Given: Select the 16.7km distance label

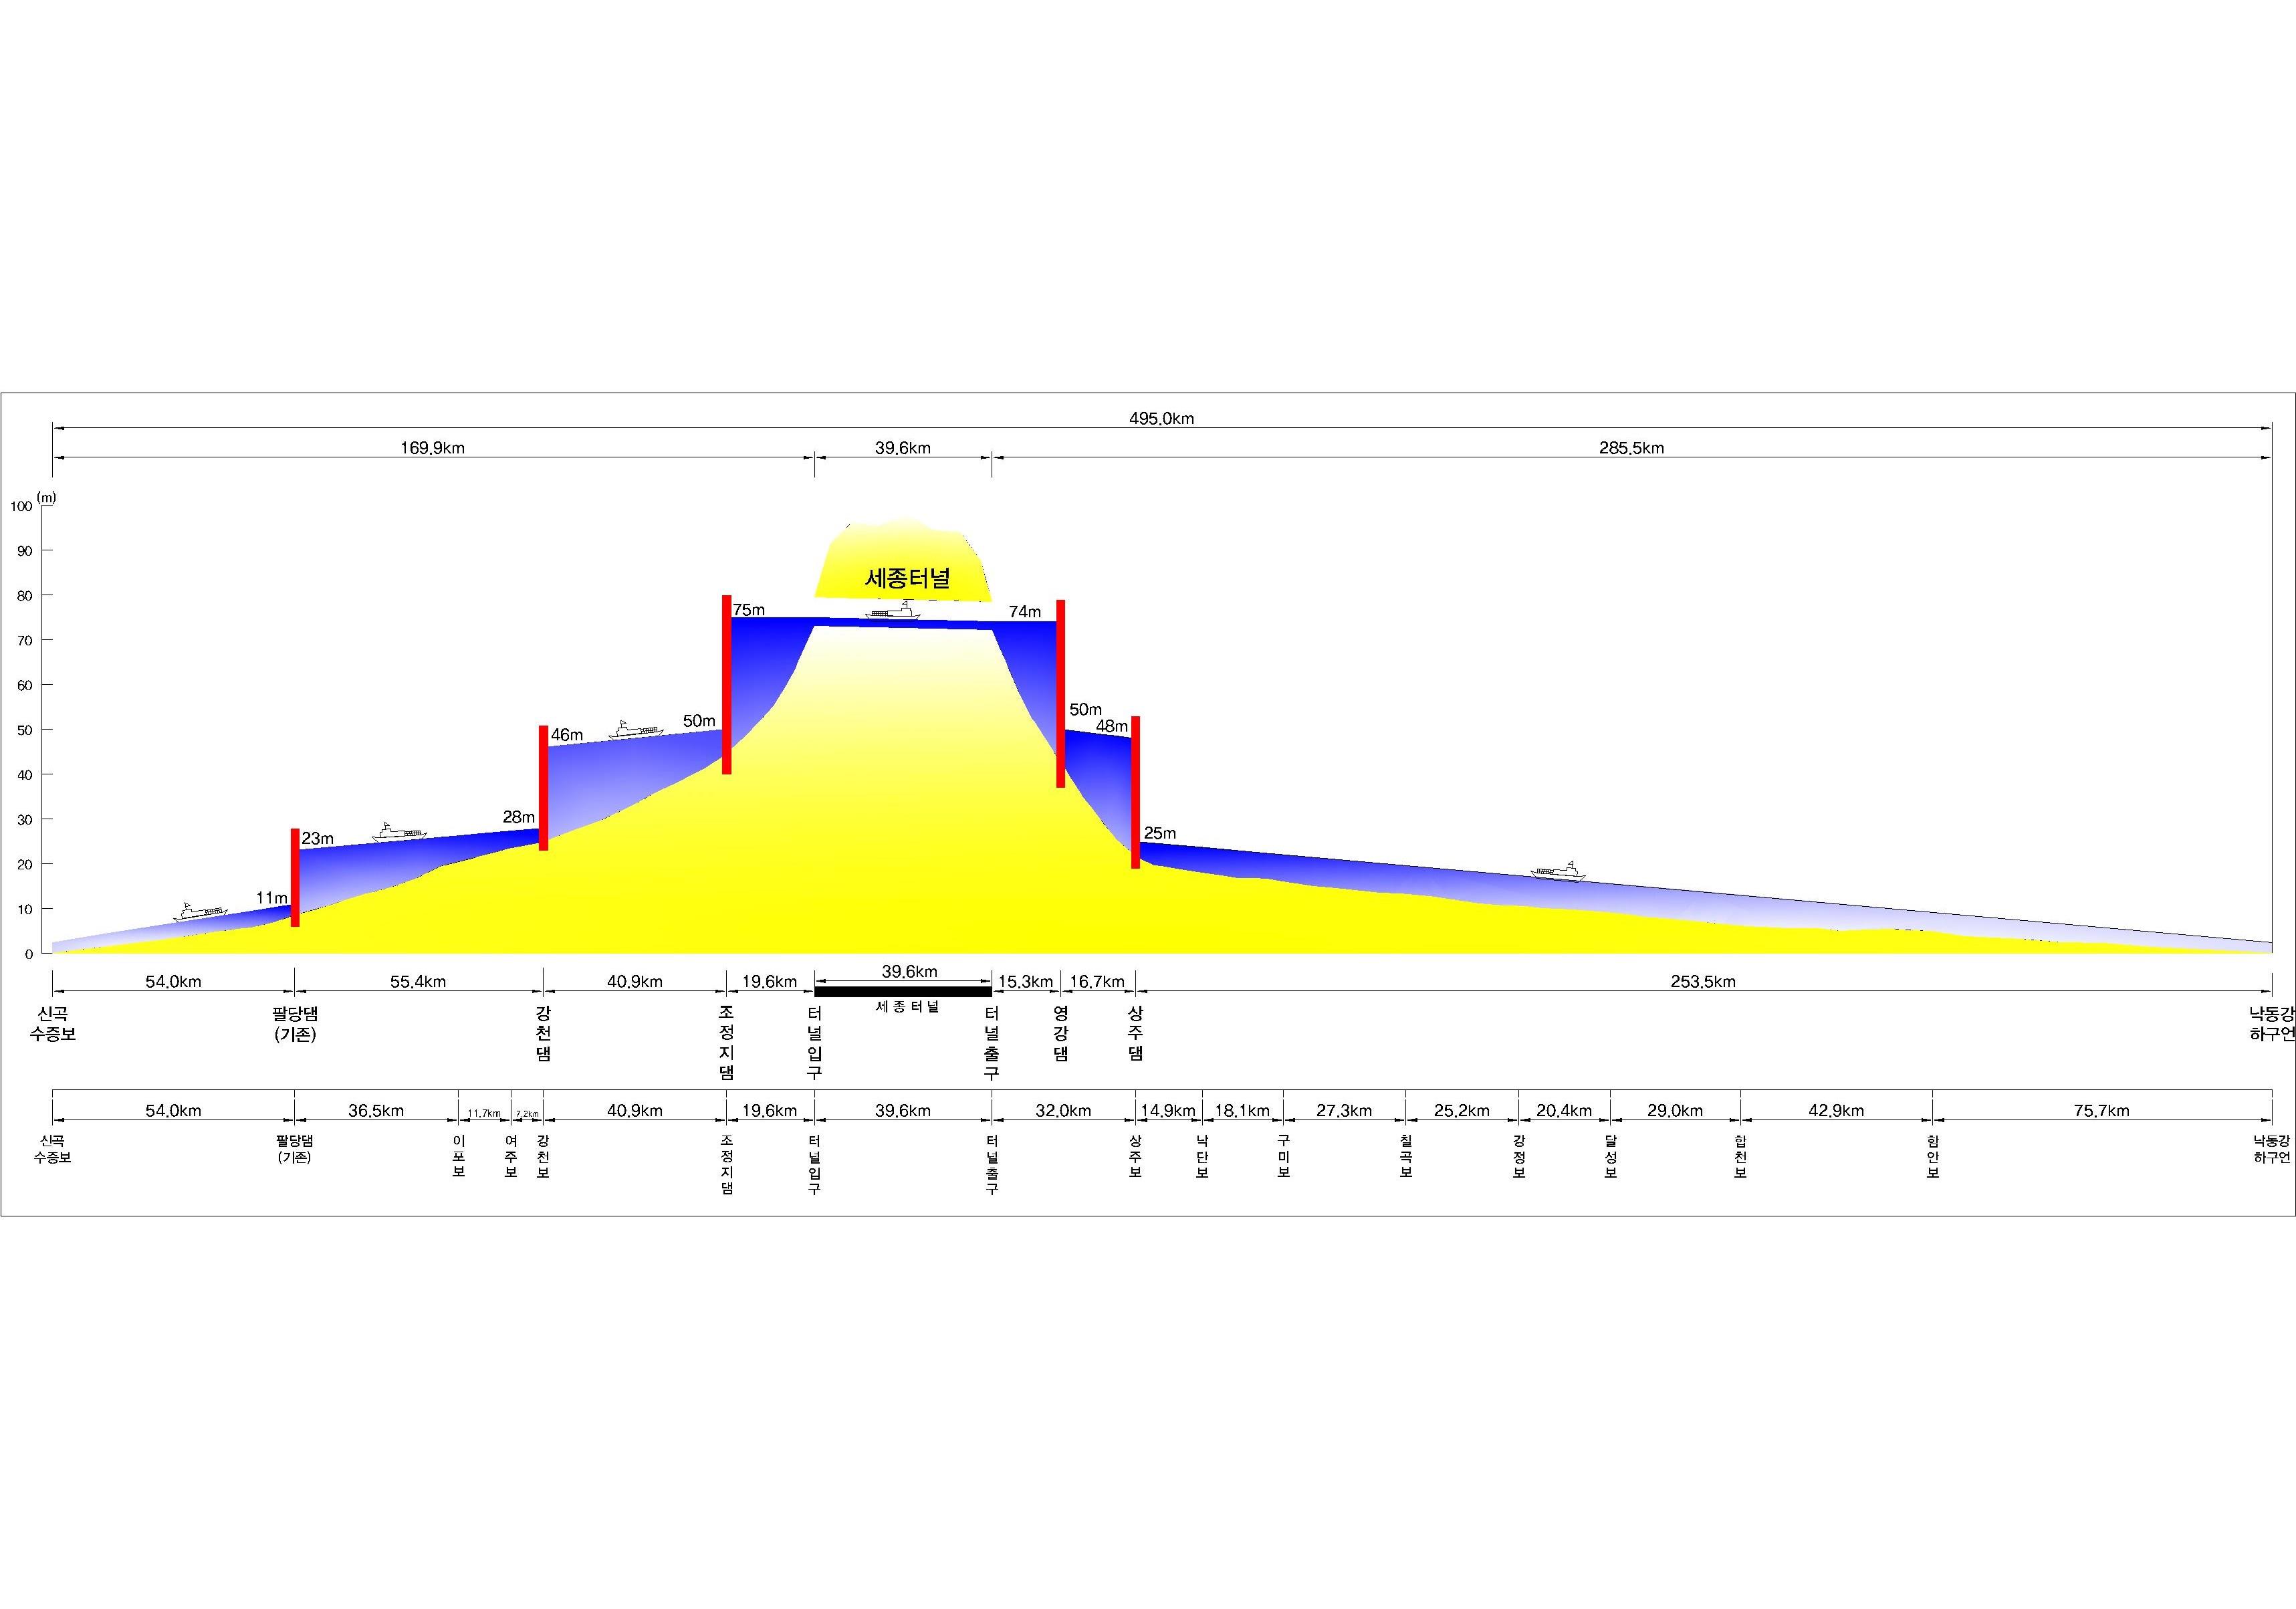Looking at the screenshot, I should point(1097,982).
